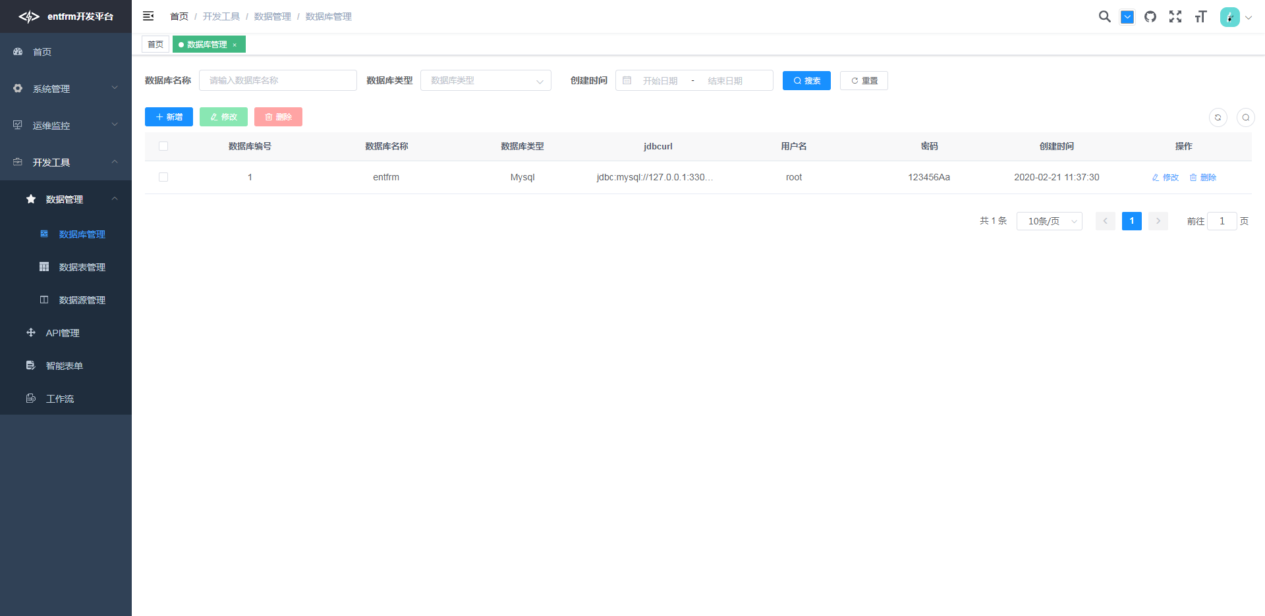Open the search icon in the top navbar
This screenshot has width=1265, height=616.
coord(1105,16)
